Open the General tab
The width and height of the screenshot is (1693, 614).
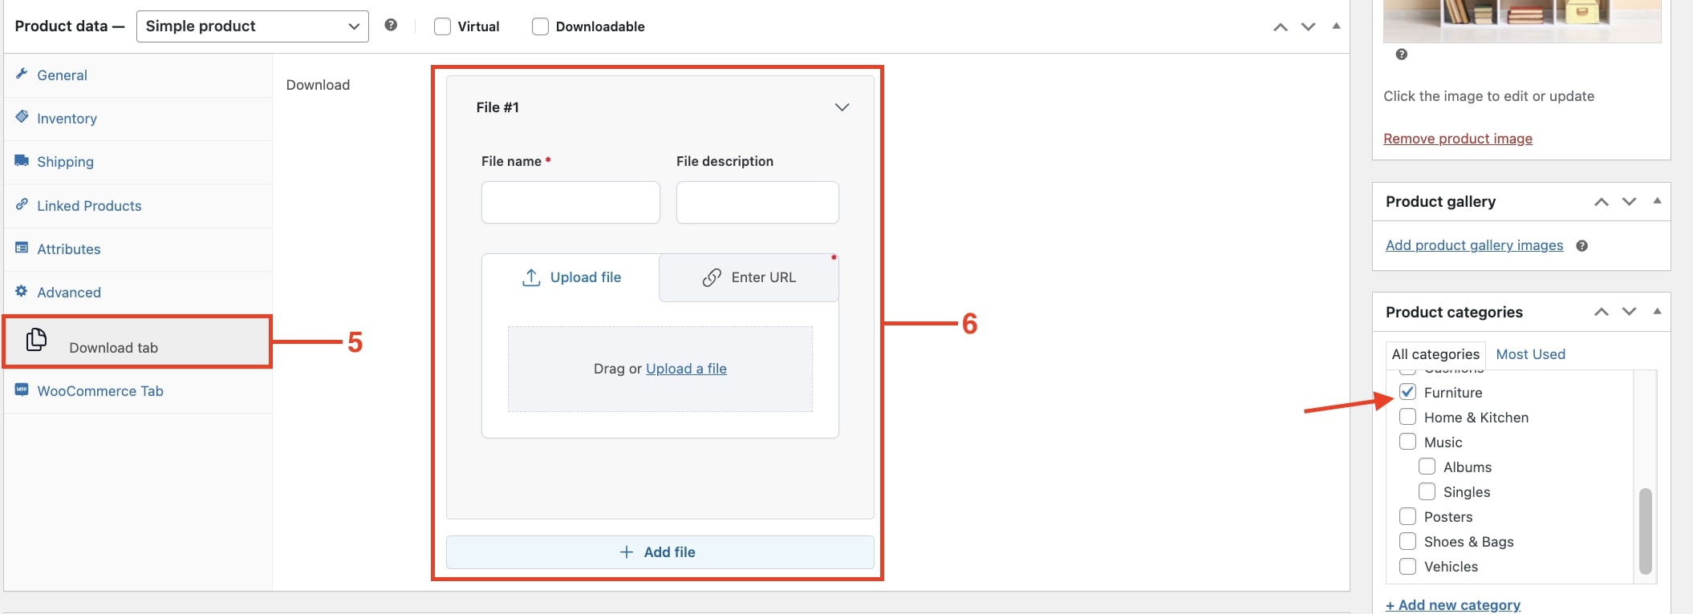pos(138,75)
